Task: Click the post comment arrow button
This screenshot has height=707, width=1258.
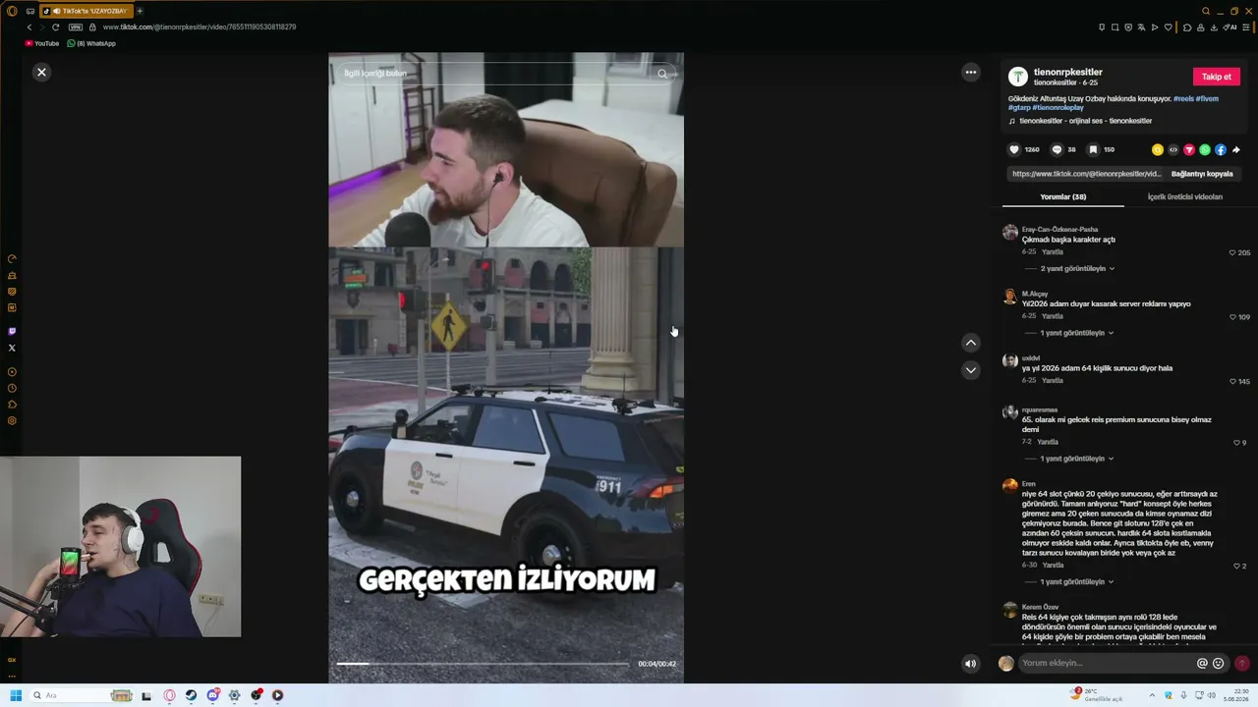Action: [x=1242, y=664]
